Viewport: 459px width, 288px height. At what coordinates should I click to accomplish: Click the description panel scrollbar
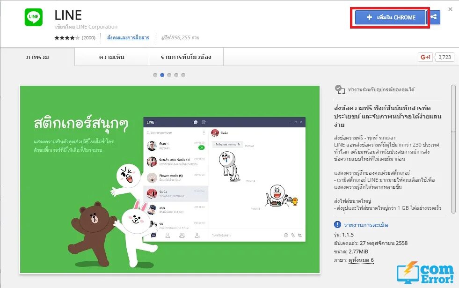point(453,149)
